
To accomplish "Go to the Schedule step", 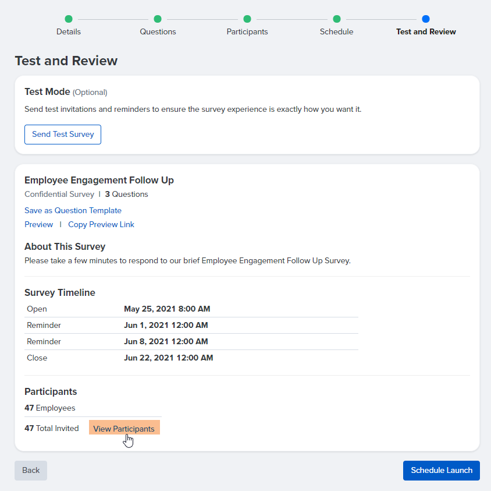I will point(336,31).
